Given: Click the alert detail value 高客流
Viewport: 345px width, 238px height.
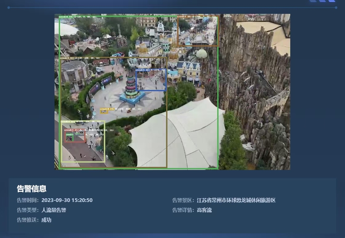Looking at the screenshot, I should [x=204, y=210].
